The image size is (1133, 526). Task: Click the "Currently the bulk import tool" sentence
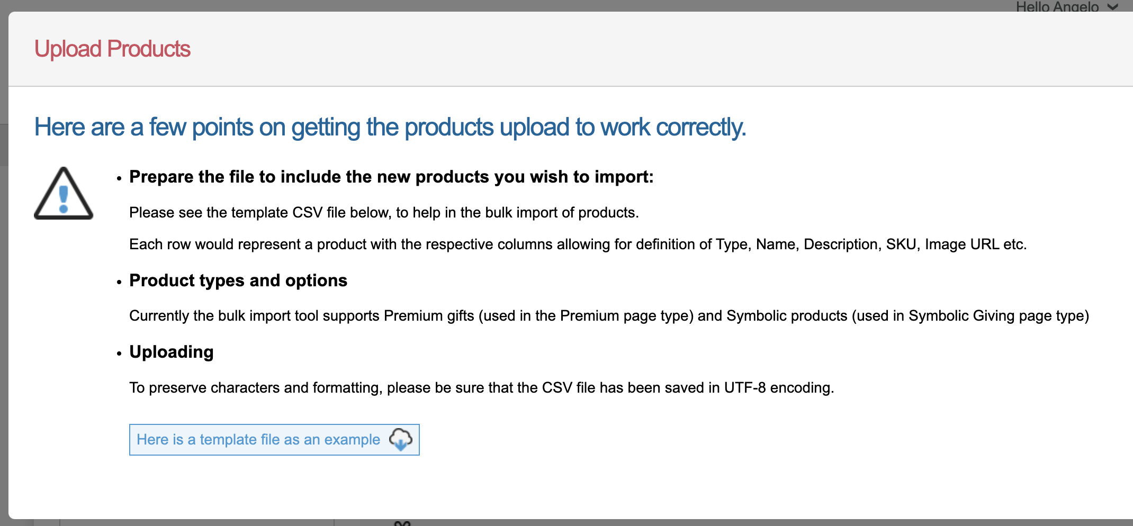(x=609, y=316)
